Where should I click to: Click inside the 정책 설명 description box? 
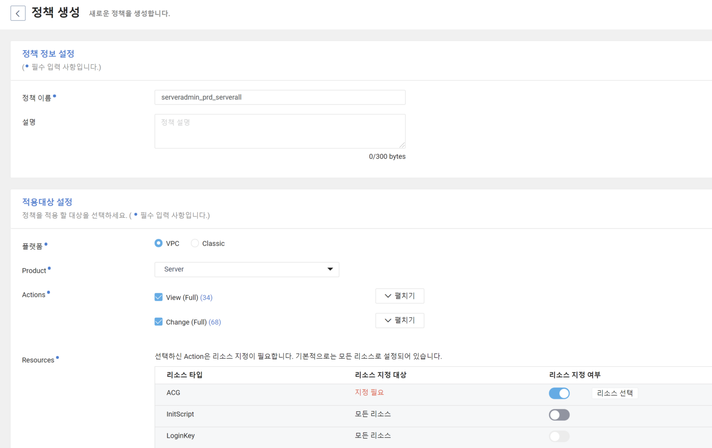(x=280, y=131)
